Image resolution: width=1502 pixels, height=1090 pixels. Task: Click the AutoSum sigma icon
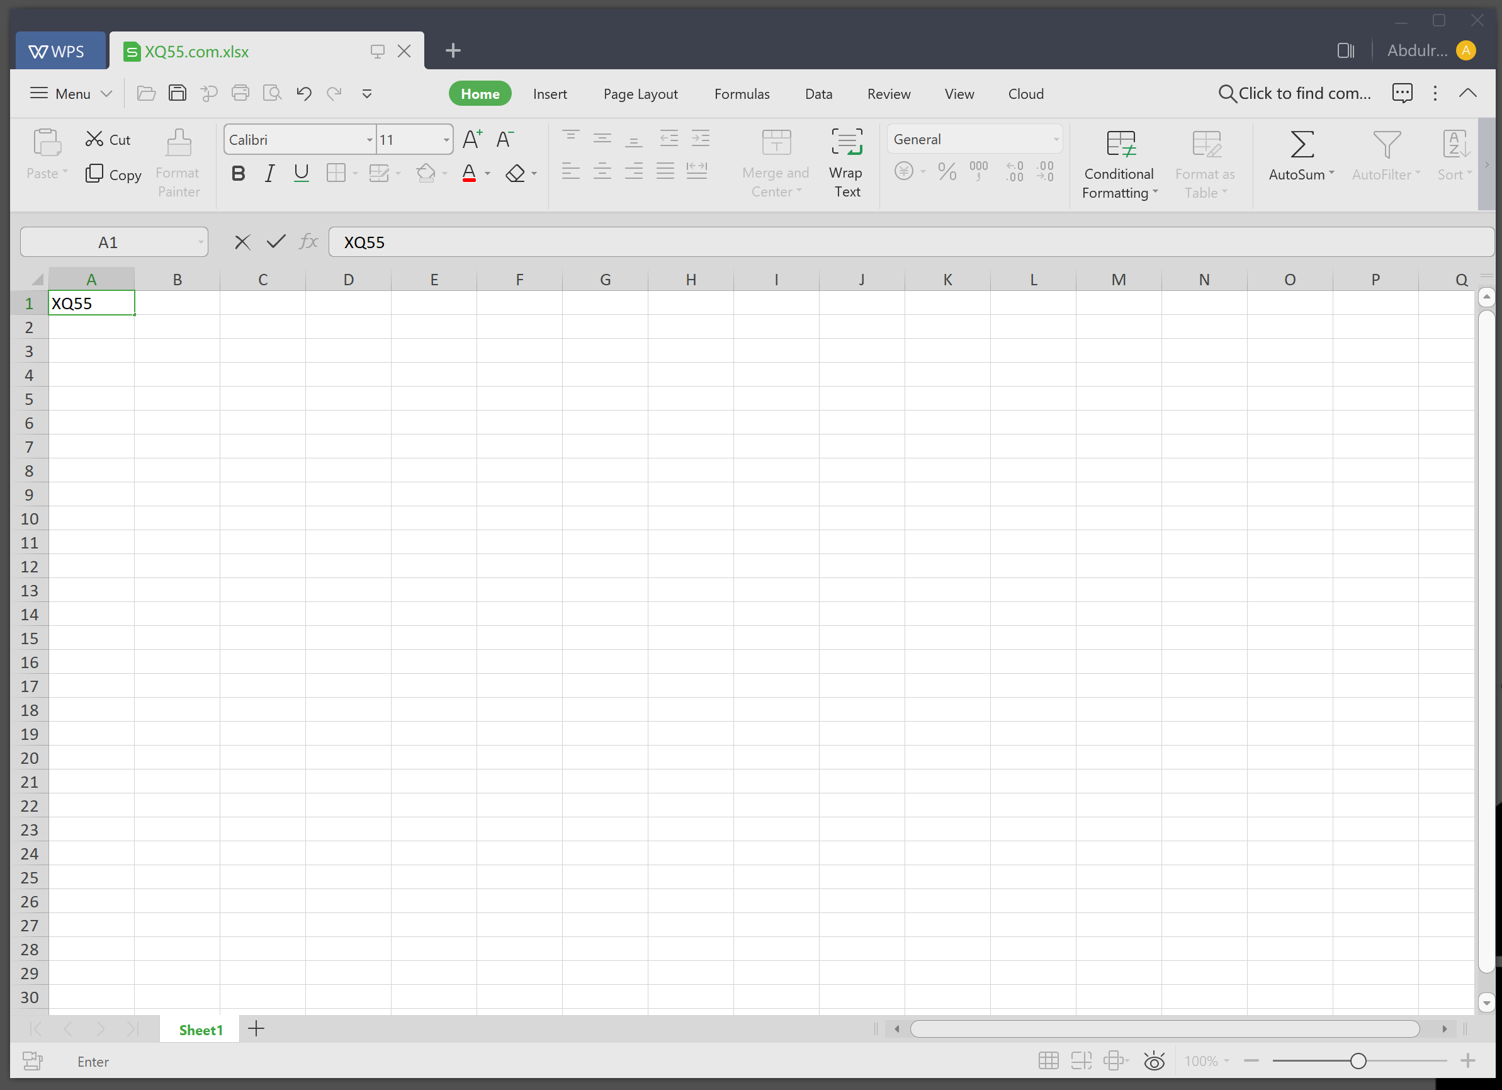[x=1301, y=144]
